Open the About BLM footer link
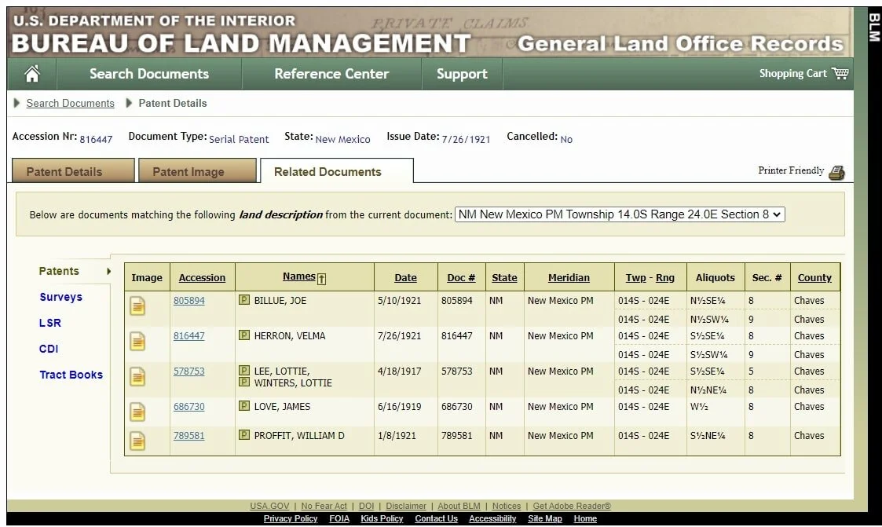882x527 pixels. (x=459, y=507)
